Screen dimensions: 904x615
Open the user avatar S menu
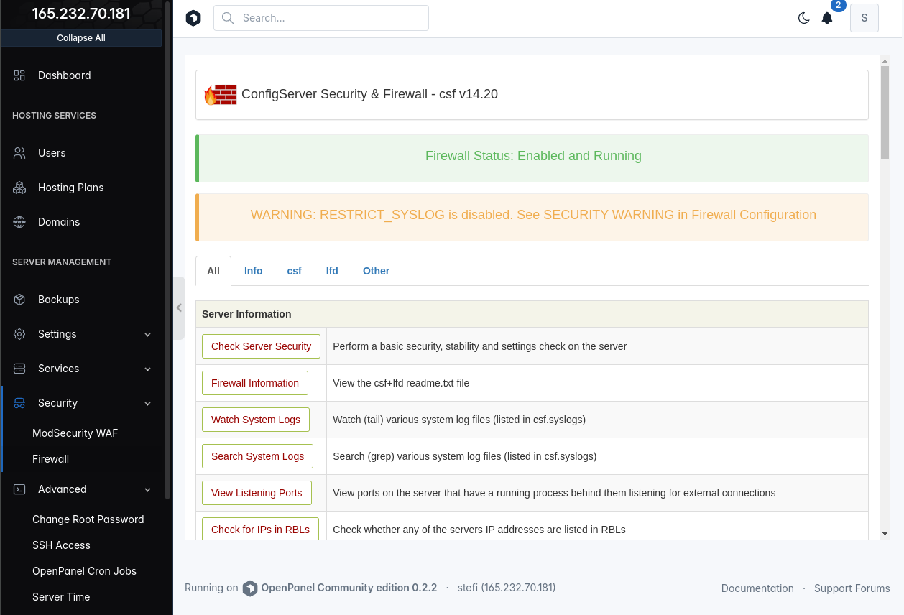coord(864,18)
